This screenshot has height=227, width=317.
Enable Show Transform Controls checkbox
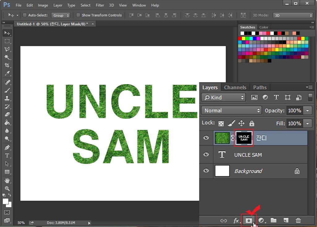[78, 15]
